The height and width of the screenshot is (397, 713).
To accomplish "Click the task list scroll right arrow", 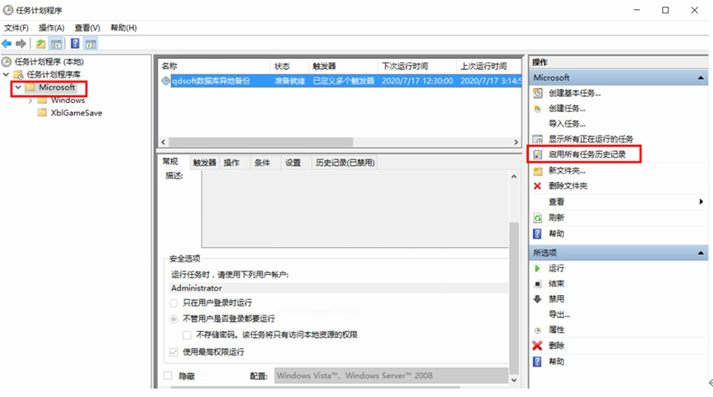I will [516, 142].
